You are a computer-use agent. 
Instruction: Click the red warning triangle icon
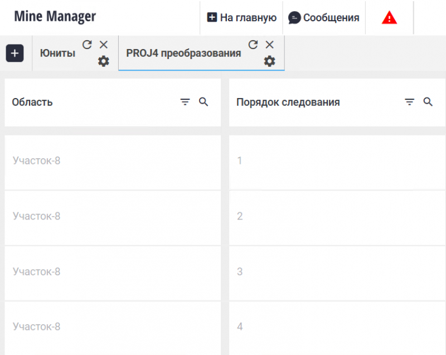tap(389, 18)
